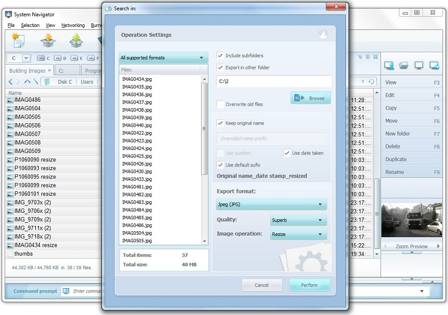The height and width of the screenshot is (315, 448).
Task: Open the Image operation Resize dropdown
Action: pyautogui.click(x=298, y=234)
